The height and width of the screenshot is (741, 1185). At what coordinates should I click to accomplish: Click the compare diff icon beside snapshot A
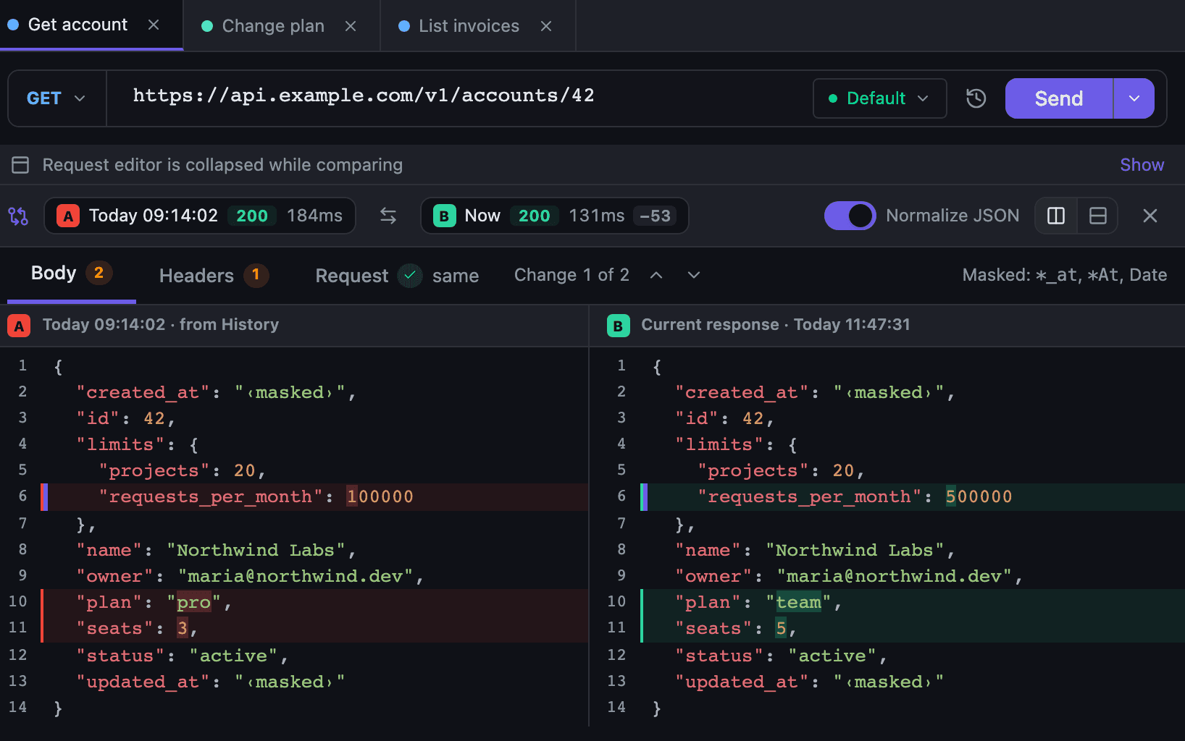pyautogui.click(x=18, y=216)
